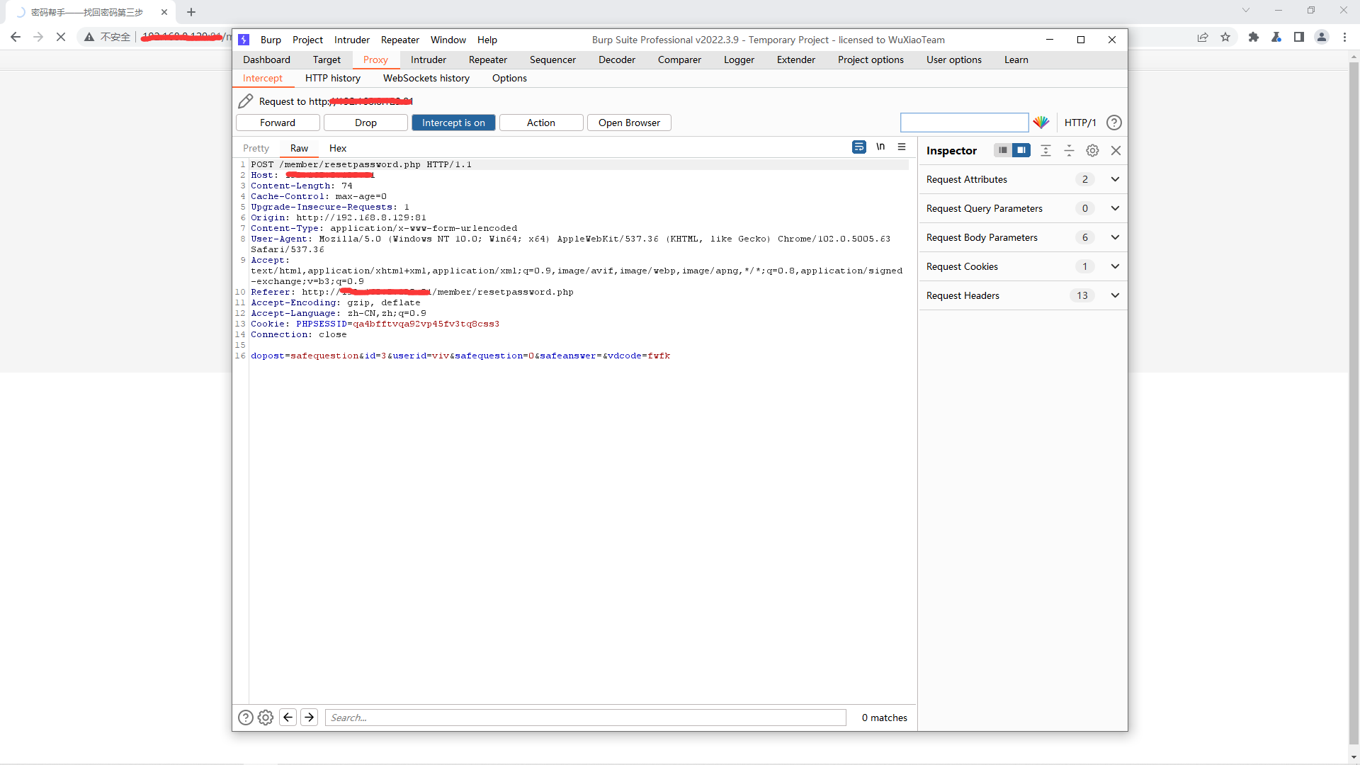Expand all Inspector sections icon
1360x765 pixels.
(x=1045, y=150)
